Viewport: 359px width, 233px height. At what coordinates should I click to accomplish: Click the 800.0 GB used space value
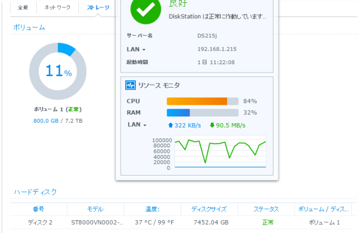46,121
